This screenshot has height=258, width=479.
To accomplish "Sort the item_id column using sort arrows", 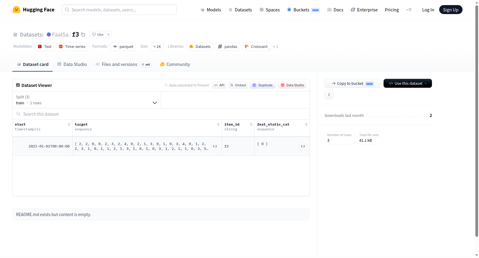I will click(x=251, y=124).
